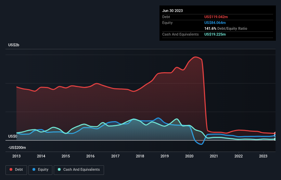Viewport: 281px width, 180px height.
Task: Select the 2017 x-axis label
Action: 115,156
